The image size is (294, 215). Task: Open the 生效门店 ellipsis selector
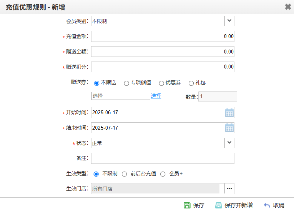coord(229,188)
